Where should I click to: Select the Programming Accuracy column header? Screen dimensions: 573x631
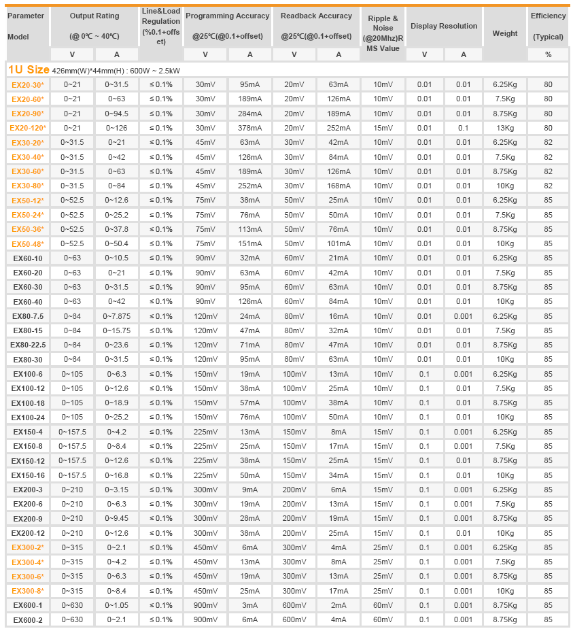coord(227,26)
